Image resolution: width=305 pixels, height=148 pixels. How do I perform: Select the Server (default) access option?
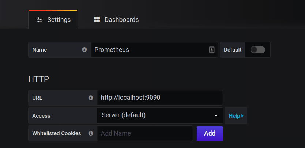tap(160, 115)
